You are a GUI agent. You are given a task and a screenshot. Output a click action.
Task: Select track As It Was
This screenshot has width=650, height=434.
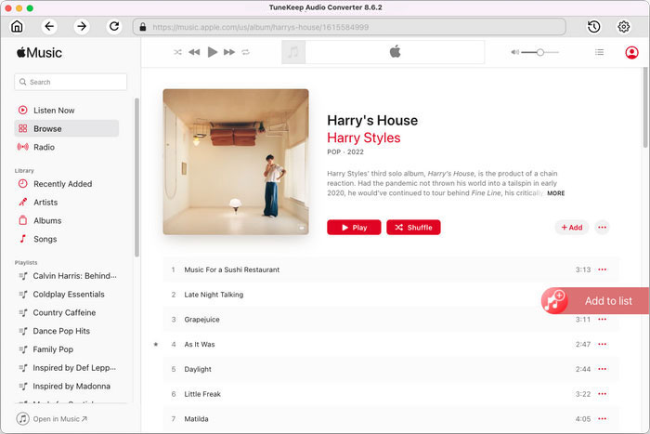point(391,345)
